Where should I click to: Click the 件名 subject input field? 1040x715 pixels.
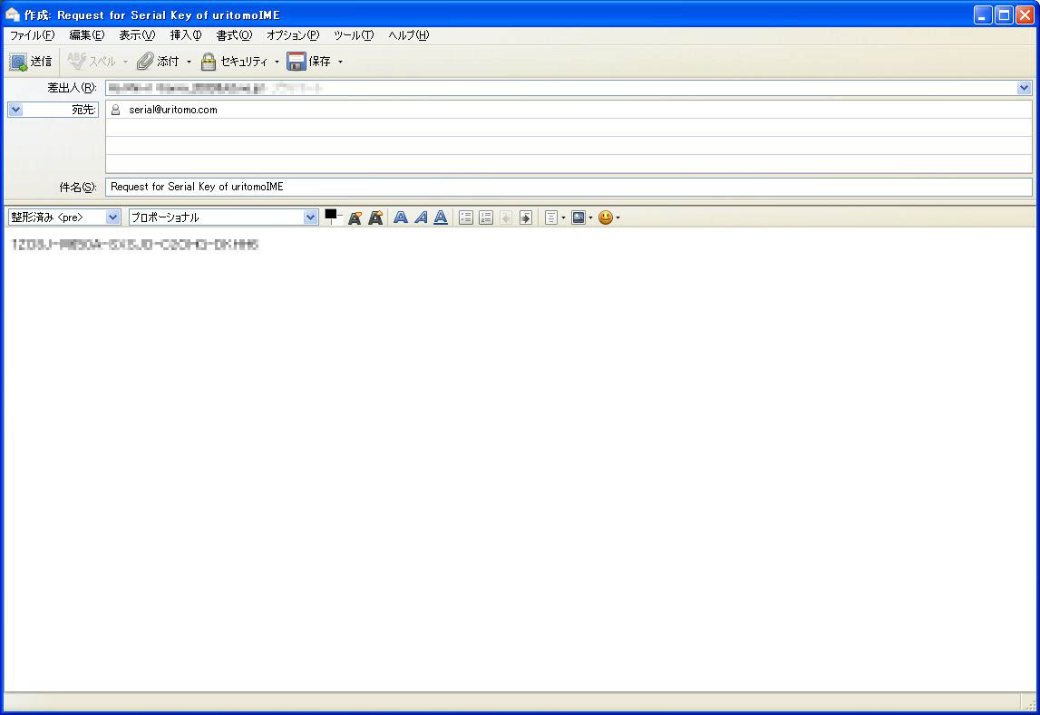568,187
